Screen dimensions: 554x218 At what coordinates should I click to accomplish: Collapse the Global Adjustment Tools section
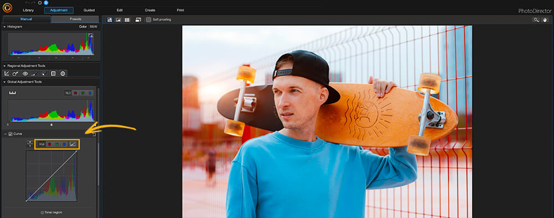coord(4,82)
